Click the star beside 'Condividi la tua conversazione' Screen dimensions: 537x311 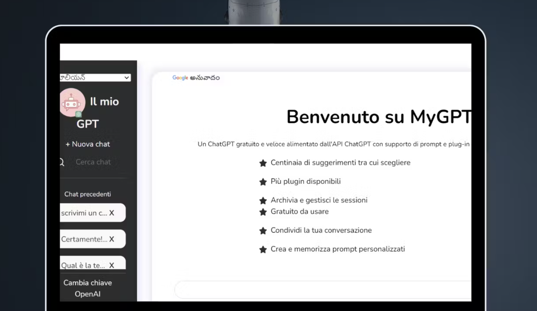click(x=263, y=231)
